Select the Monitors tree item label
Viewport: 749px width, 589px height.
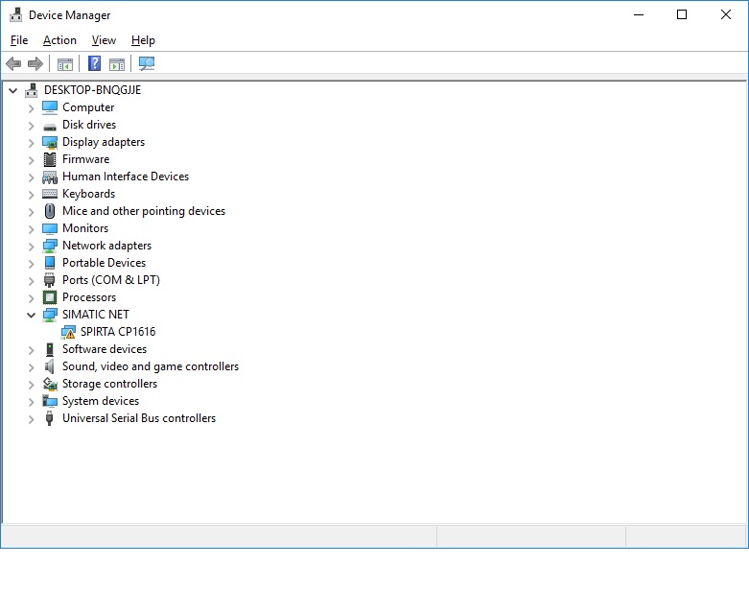coord(85,228)
